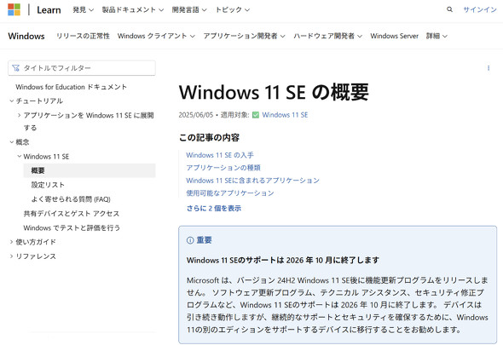Open the 開発言語 dropdown
The height and width of the screenshot is (345, 503).
click(x=189, y=10)
